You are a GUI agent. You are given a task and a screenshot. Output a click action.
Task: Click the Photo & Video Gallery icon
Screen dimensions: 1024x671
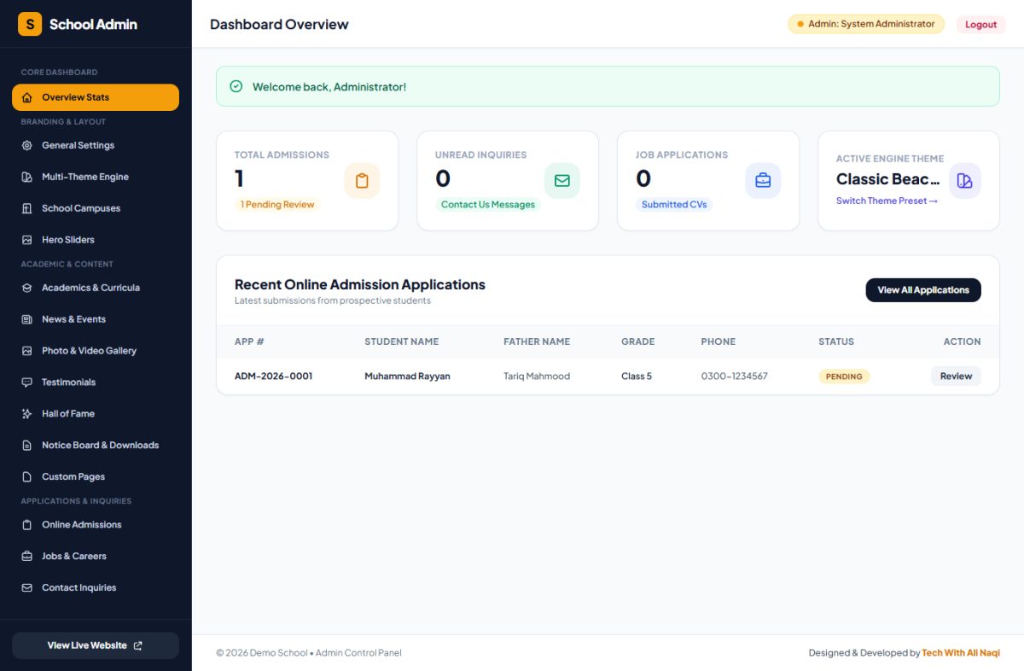coord(26,351)
